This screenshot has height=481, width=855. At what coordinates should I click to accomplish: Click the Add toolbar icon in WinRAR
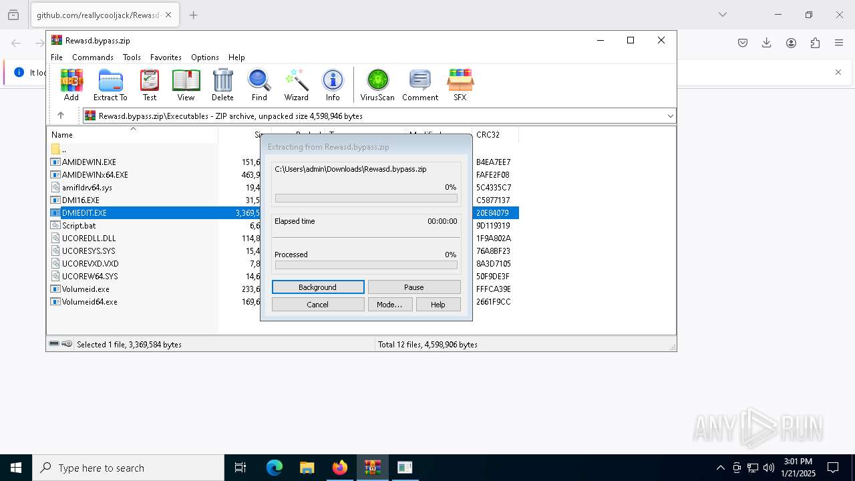(71, 85)
